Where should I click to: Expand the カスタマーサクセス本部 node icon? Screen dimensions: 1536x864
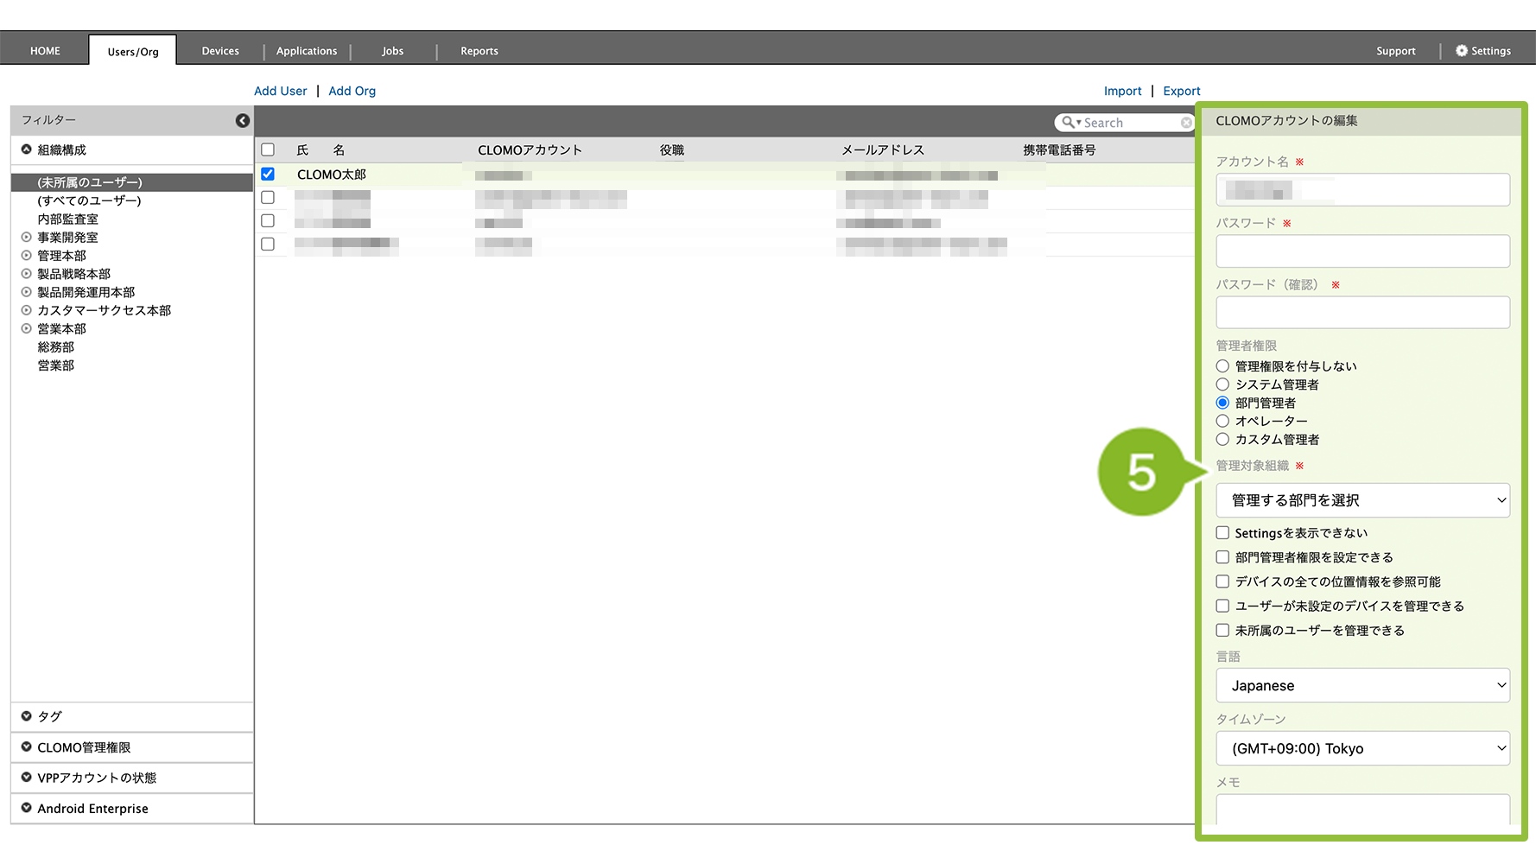[27, 310]
